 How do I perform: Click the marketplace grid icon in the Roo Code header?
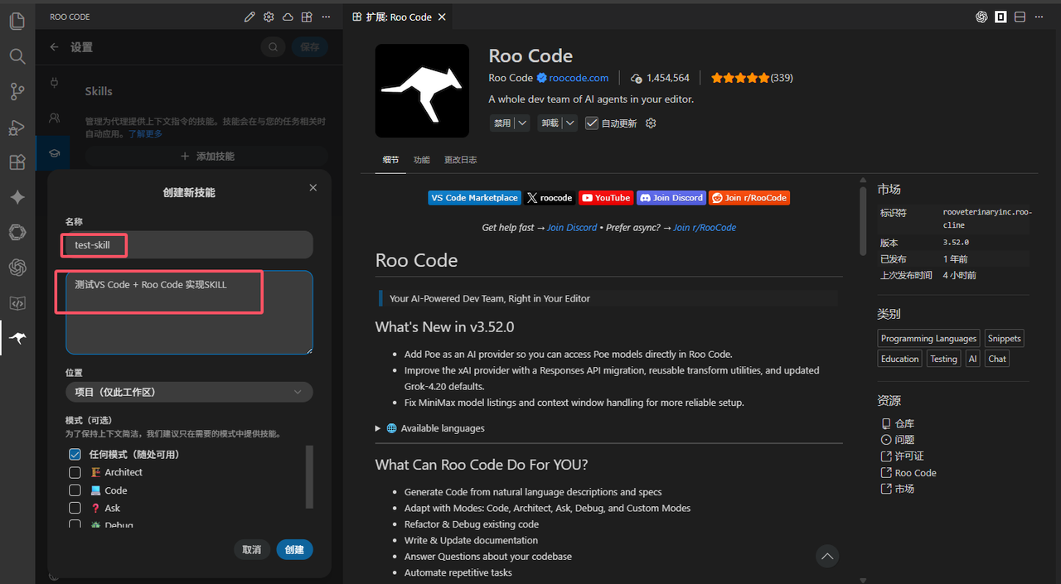pos(307,17)
